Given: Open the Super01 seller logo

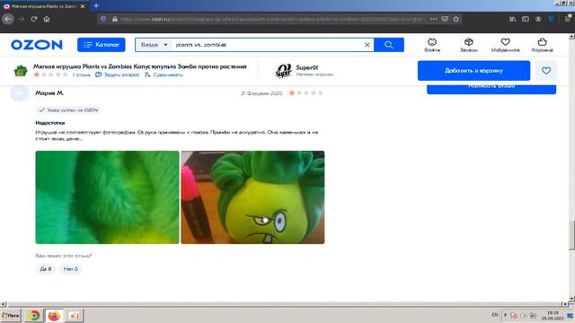Looking at the screenshot, I should (x=284, y=70).
